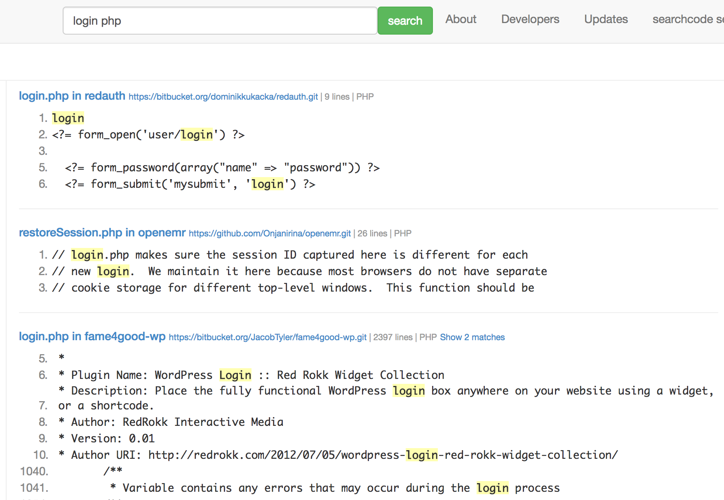Click code line "form_open('user/login')"
This screenshot has width=724, height=500.
(148, 135)
